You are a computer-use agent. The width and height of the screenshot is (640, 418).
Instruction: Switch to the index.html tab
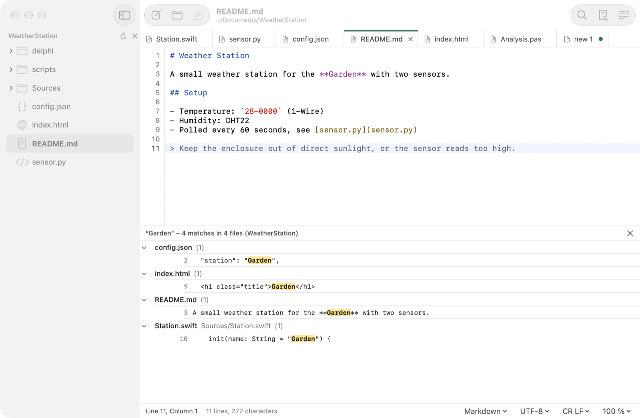point(451,39)
